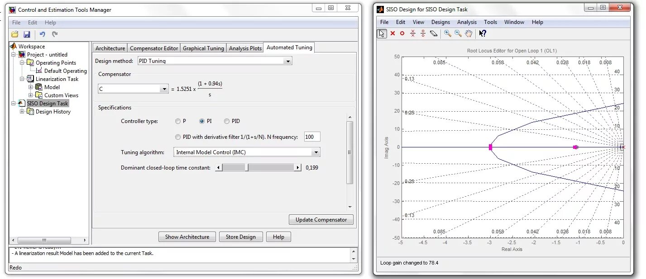This screenshot has height=279, width=646.
Task: Click the Design History folder icon
Action: pos(30,111)
